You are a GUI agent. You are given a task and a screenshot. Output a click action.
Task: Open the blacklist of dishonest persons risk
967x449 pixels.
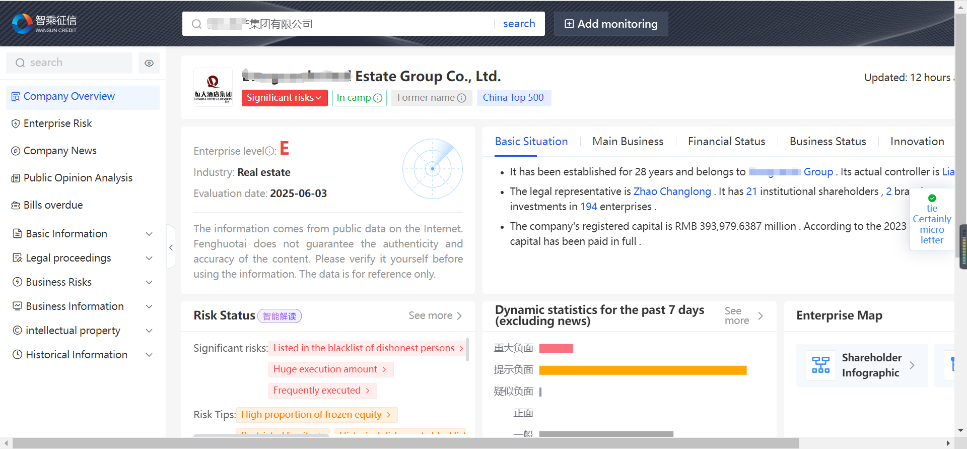(368, 348)
